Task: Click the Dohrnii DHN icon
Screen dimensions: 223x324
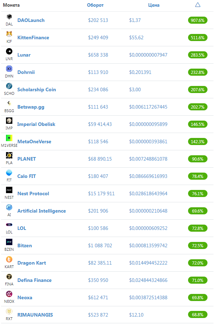Action: (9, 69)
